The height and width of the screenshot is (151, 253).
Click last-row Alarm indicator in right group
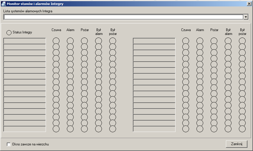point(200,129)
